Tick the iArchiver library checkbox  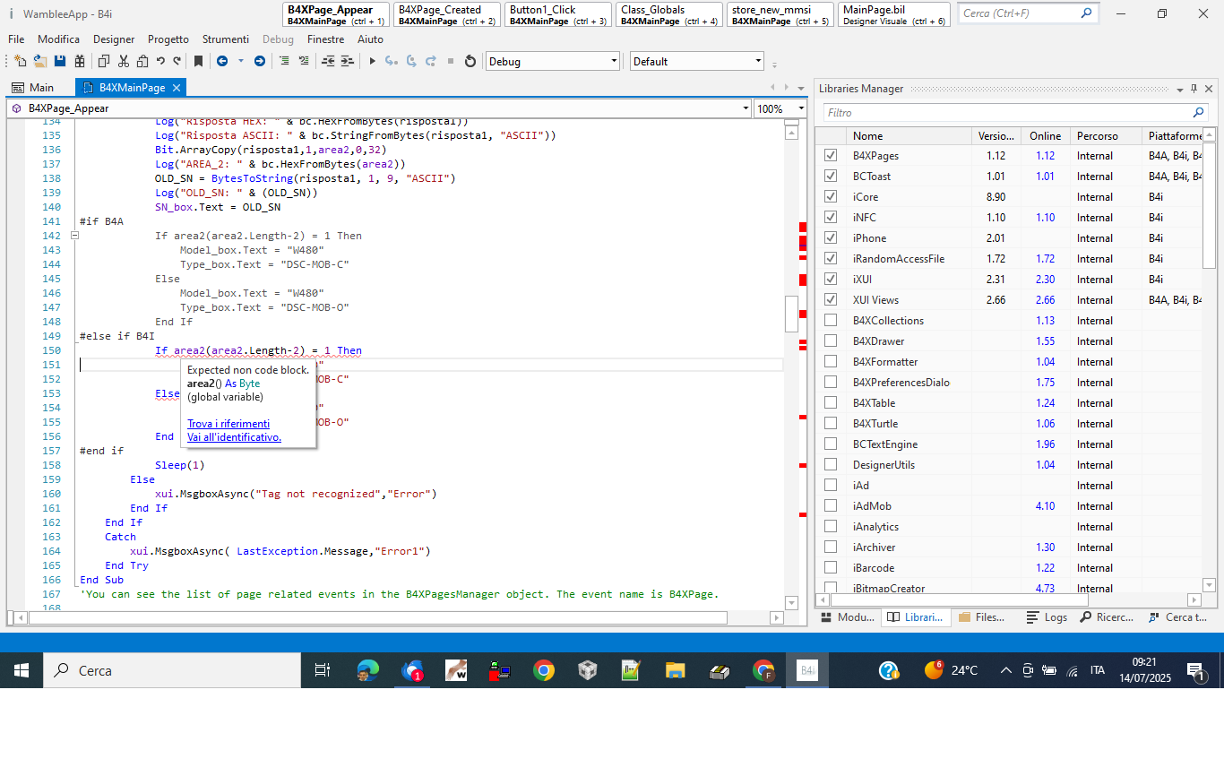click(831, 548)
